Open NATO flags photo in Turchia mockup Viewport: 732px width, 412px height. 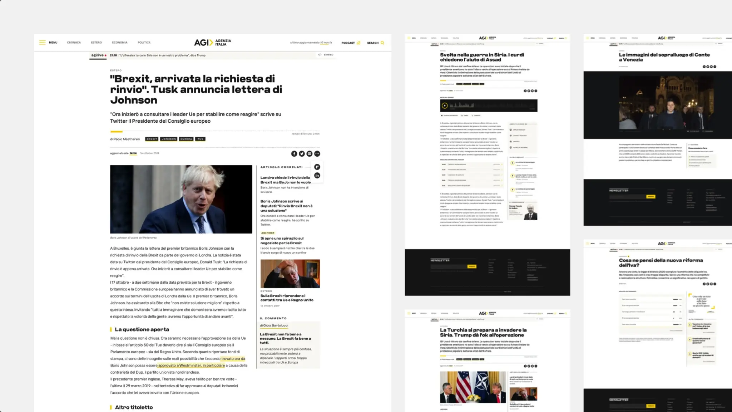(x=473, y=387)
